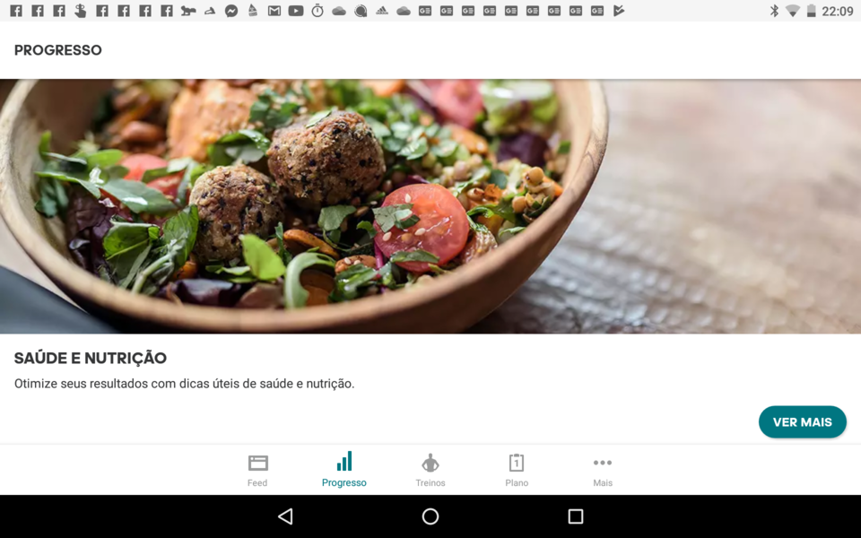Switch to the Treinos tab

430,470
